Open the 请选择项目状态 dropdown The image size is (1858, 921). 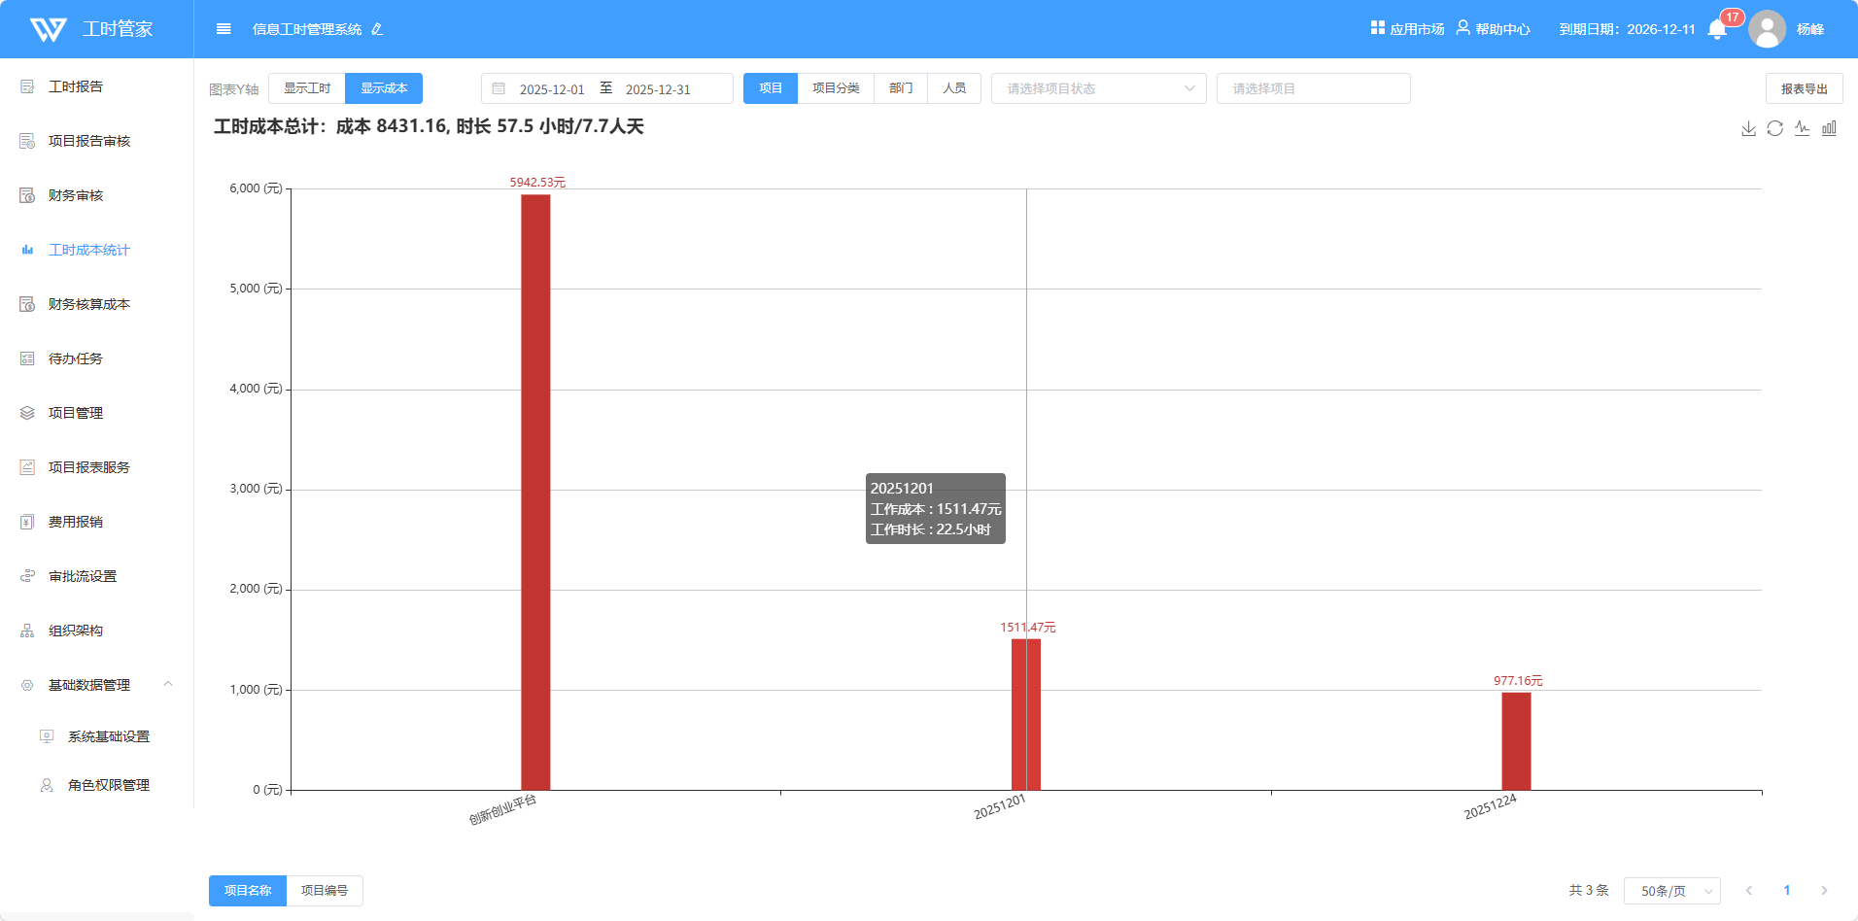(1098, 88)
